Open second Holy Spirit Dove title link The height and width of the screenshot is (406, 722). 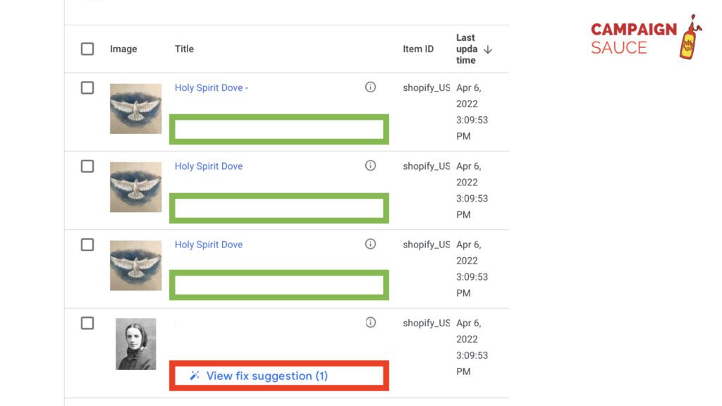(209, 166)
